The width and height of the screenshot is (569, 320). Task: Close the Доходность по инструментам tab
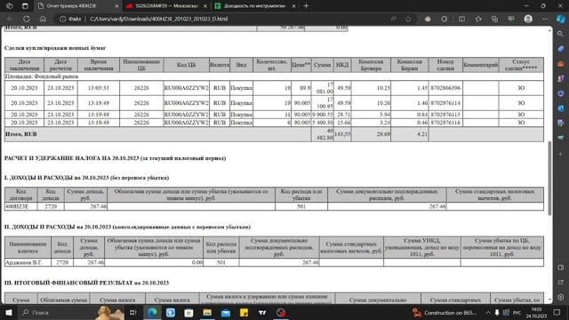click(x=293, y=6)
